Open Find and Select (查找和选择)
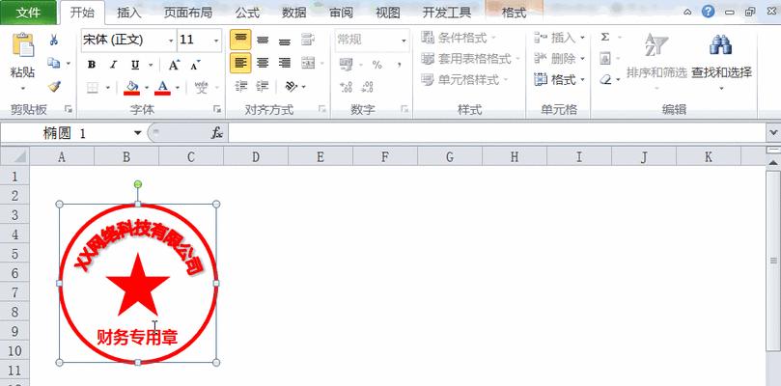Screen dimensions: 781x386 coord(721,60)
